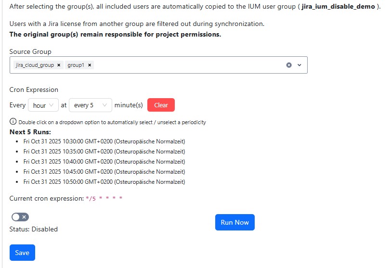390x268 pixels.
Task: Save the synchronization settings
Action: pyautogui.click(x=22, y=253)
